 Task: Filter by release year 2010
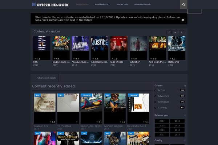[177, 135]
